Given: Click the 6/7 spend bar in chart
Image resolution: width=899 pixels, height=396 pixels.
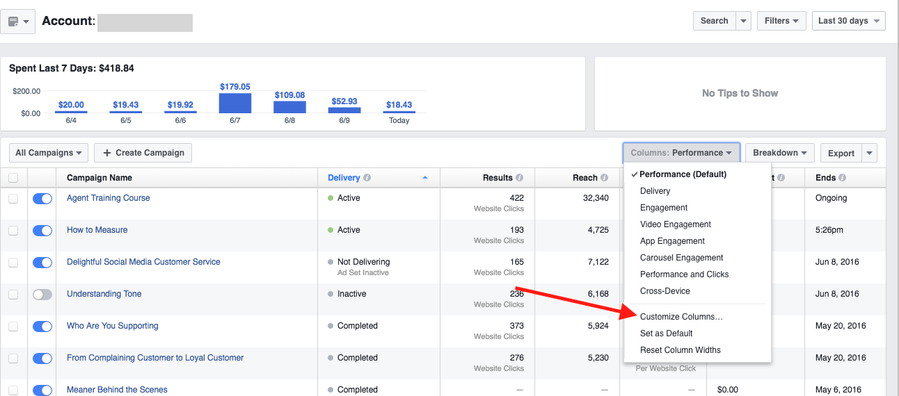Looking at the screenshot, I should (235, 103).
